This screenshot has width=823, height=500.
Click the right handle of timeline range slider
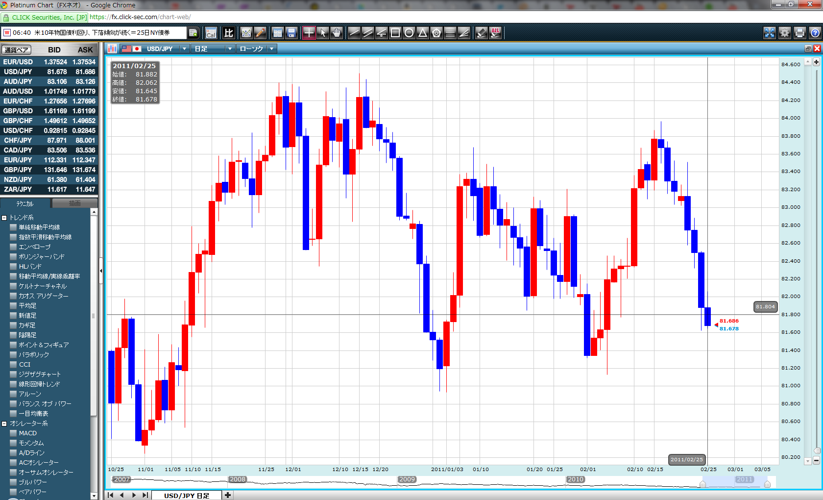(767, 484)
